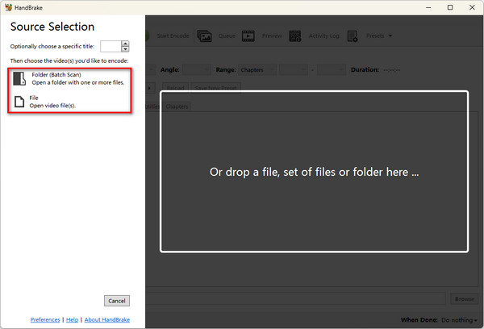Screen dimensions: 484x329
Task: Open the Preferences link
Action: (45, 320)
